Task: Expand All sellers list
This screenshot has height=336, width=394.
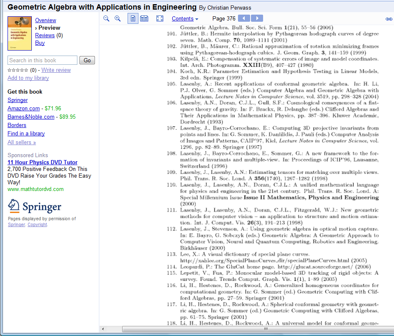Action: tap(22, 143)
